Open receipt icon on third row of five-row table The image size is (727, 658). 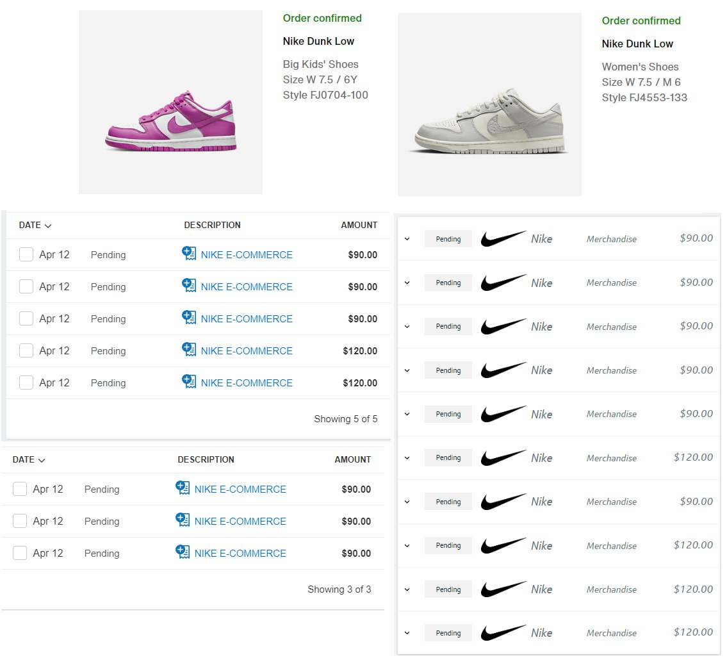point(189,317)
